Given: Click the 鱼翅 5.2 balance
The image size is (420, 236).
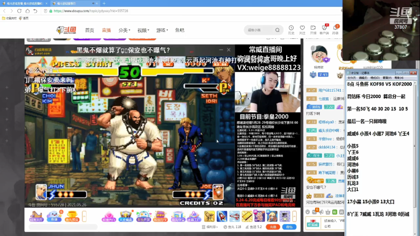Looking at the screenshot, I should pyautogui.click(x=254, y=227).
